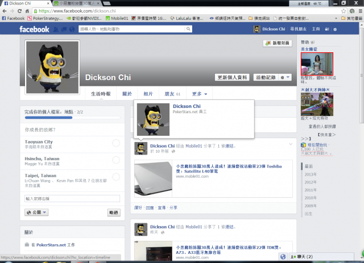Select the Hsinchu, Taiwan radio circle
This screenshot has width=364, height=263.
tap(116, 160)
